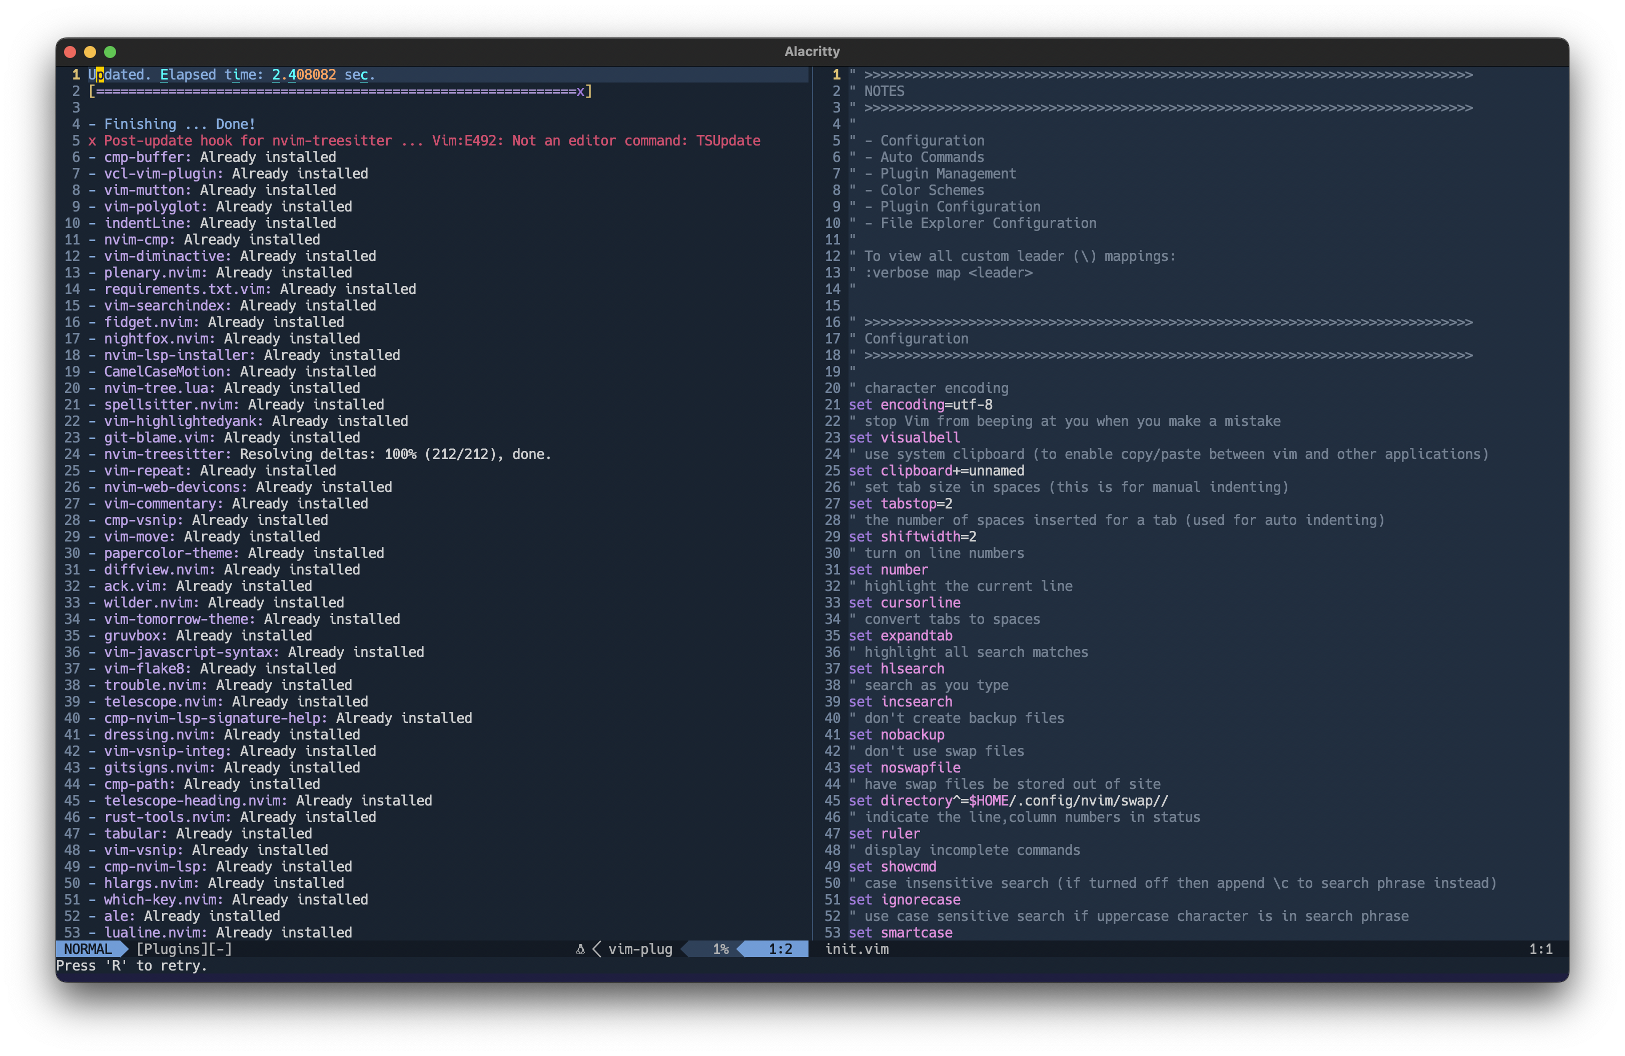Click the "set encoding=utf-8" line
Screen dimensions: 1625x1056
coord(921,404)
